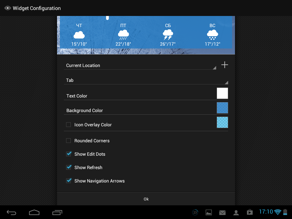Tap the 15°/10° Thursday temperature
The height and width of the screenshot is (219, 292).
coord(79,44)
